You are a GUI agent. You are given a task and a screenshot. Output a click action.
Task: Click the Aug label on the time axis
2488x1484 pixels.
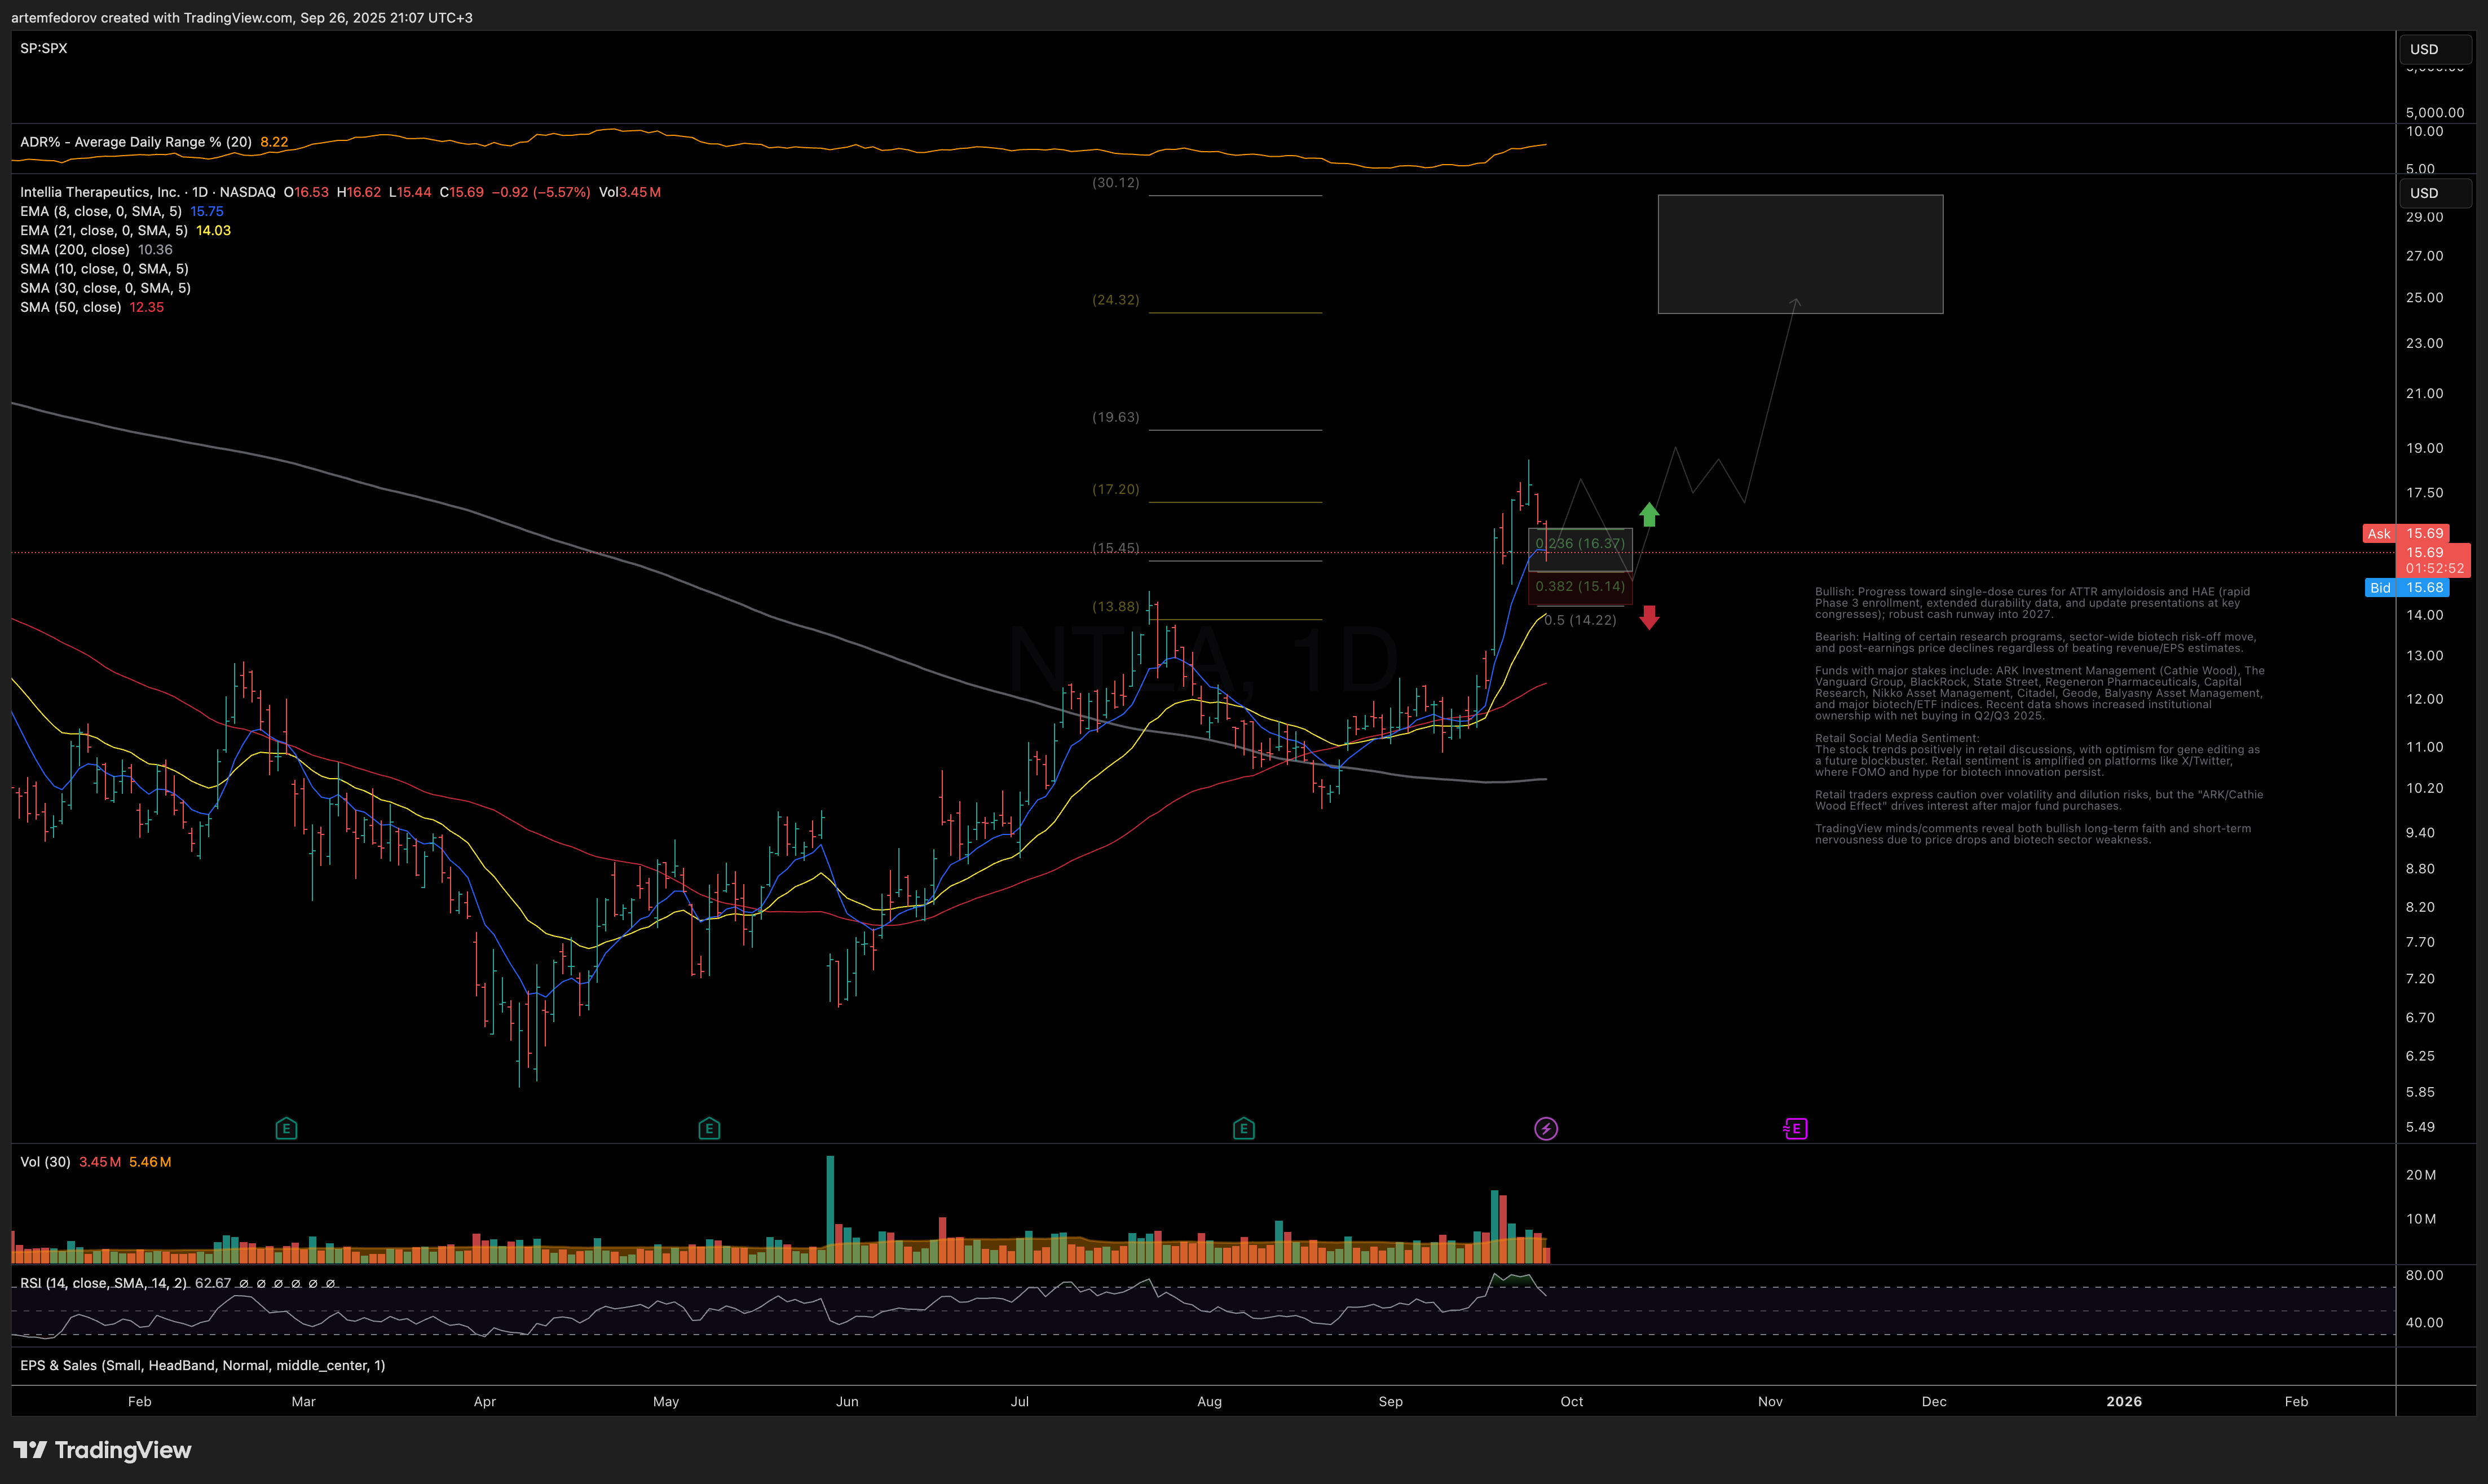(x=1209, y=1401)
